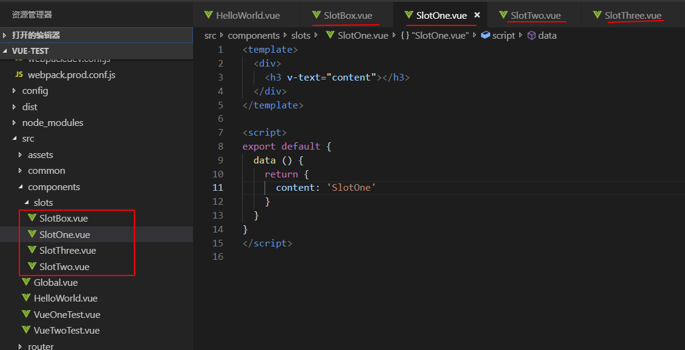The height and width of the screenshot is (350, 685).
Task: Click the Vue icon on the HelloWorld.vue tab
Action: tap(209, 15)
